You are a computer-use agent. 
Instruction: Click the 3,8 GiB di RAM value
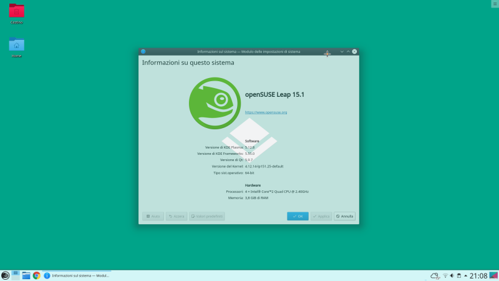pos(256,198)
